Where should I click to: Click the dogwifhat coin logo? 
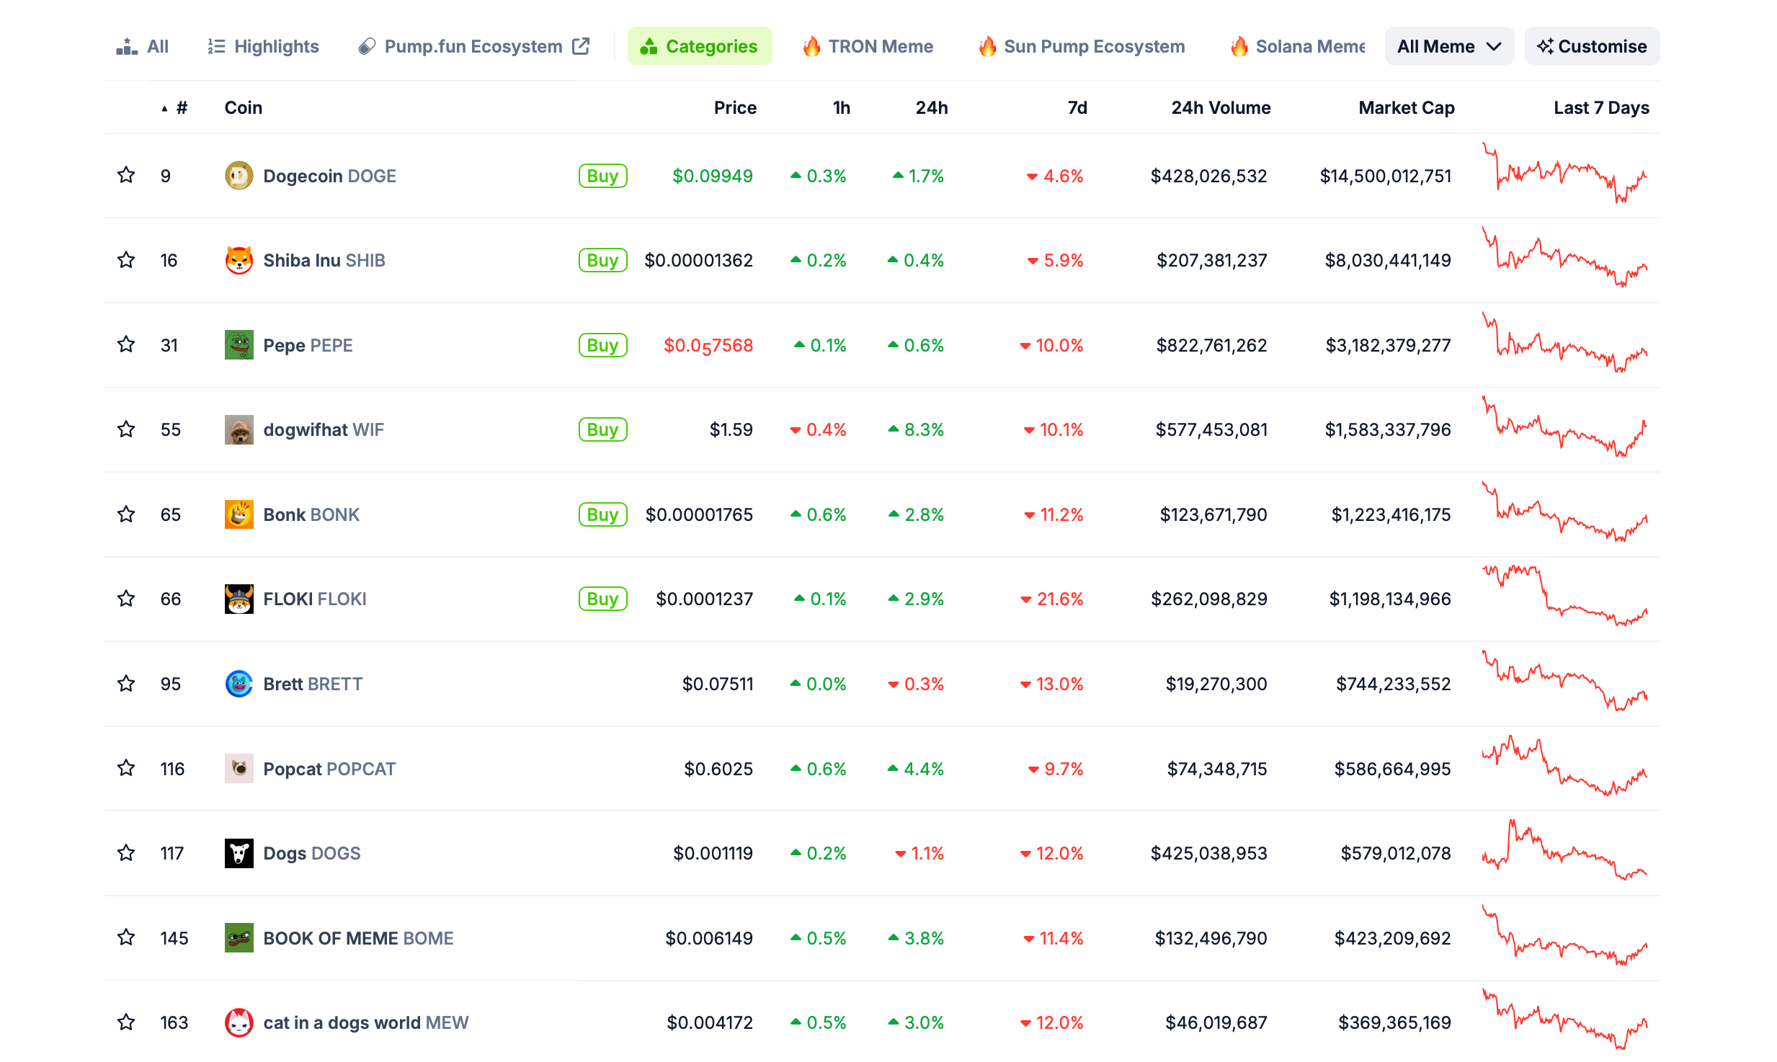click(x=239, y=429)
